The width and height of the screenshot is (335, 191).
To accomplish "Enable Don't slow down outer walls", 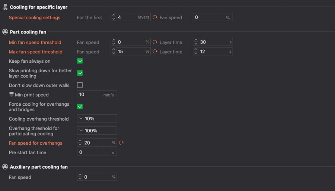I will coord(80,85).
